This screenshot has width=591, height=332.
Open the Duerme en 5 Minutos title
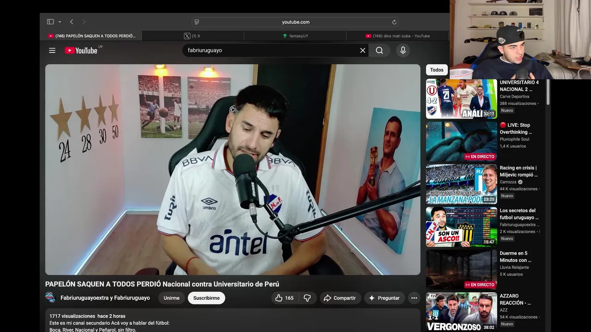[516, 257]
